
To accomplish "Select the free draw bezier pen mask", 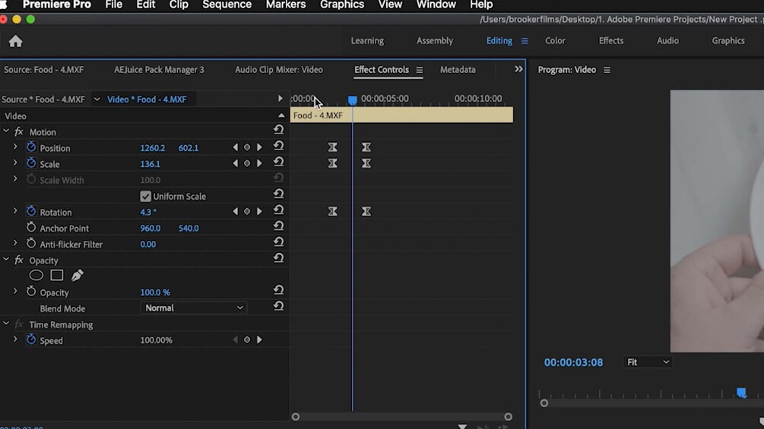I will click(x=77, y=276).
